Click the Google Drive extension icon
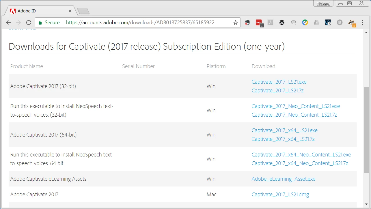 317,23
